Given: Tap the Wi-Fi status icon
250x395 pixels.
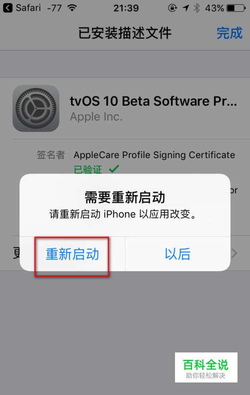Looking at the screenshot, I should [x=72, y=8].
